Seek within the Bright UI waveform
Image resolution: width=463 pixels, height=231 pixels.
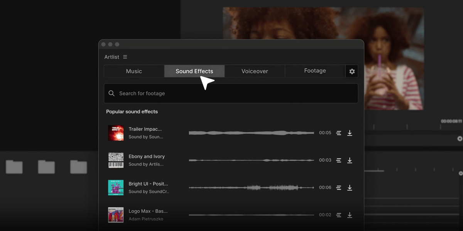[251, 188]
